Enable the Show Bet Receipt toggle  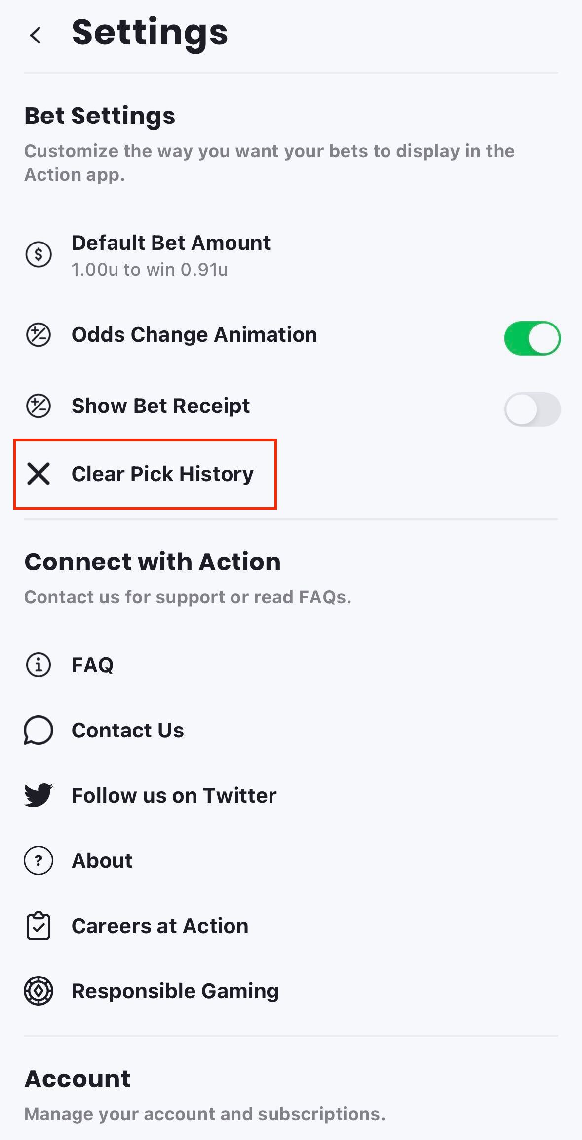tap(532, 409)
